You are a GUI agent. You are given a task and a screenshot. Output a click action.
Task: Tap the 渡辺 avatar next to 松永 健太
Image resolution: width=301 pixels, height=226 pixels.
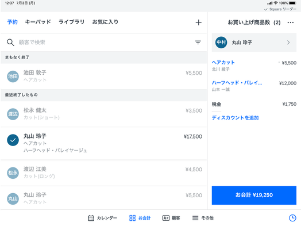13,114
